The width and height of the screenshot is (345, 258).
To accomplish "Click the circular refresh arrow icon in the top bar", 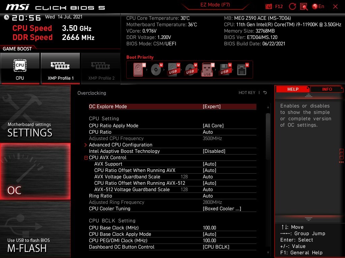I will tap(292, 6).
